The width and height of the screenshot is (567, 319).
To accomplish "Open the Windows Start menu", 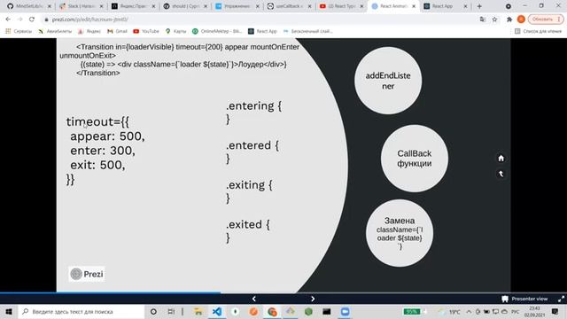I will [9, 311].
